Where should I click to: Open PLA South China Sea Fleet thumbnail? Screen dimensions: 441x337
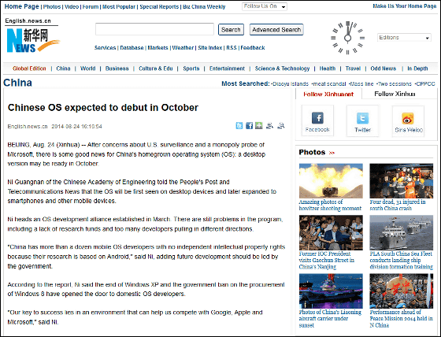coord(402,232)
